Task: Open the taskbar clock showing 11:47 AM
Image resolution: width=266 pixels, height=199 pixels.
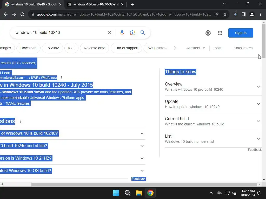Action: [x=248, y=193]
